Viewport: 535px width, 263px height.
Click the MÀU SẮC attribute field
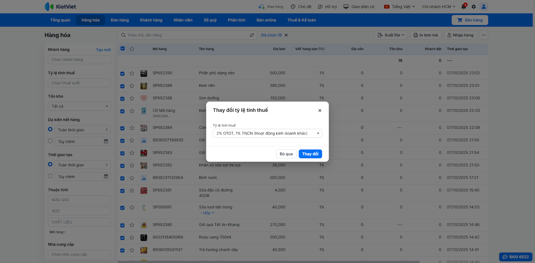click(79, 200)
